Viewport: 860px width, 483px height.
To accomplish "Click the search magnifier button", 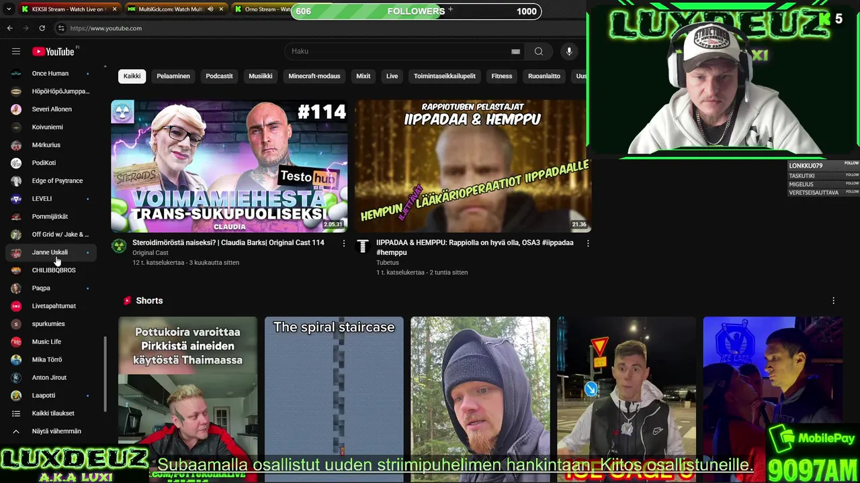I will [x=539, y=52].
